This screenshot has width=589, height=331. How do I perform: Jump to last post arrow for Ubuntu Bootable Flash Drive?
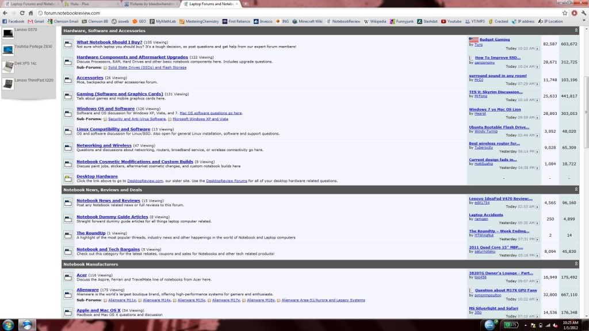(538, 136)
